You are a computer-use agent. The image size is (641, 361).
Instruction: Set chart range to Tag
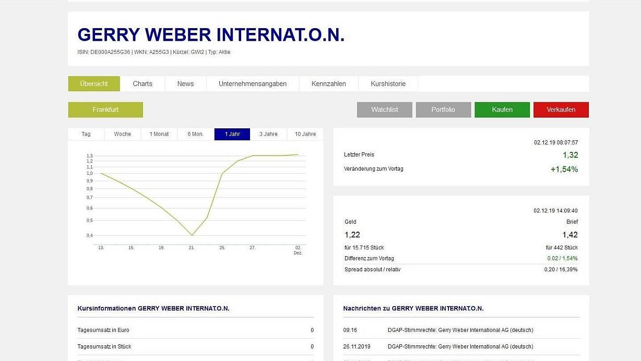tap(86, 134)
